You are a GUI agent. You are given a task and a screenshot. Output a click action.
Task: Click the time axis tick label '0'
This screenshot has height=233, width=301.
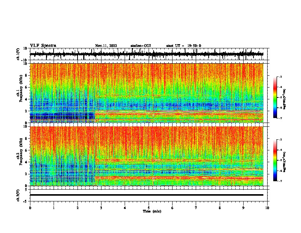pyautogui.click(x=30, y=208)
